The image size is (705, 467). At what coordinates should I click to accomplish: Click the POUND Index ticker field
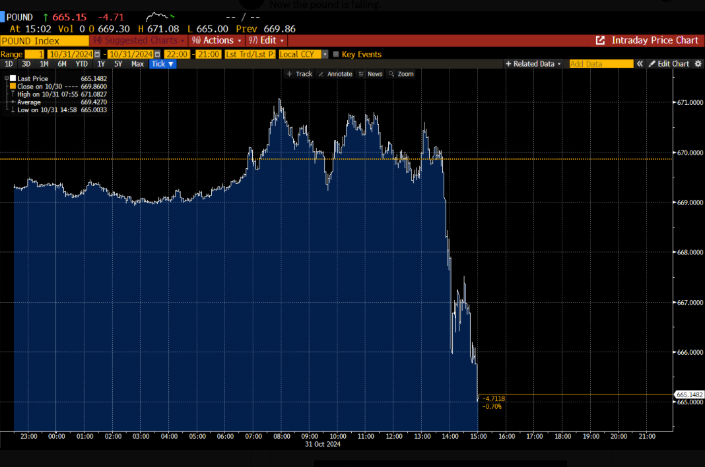pyautogui.click(x=44, y=41)
